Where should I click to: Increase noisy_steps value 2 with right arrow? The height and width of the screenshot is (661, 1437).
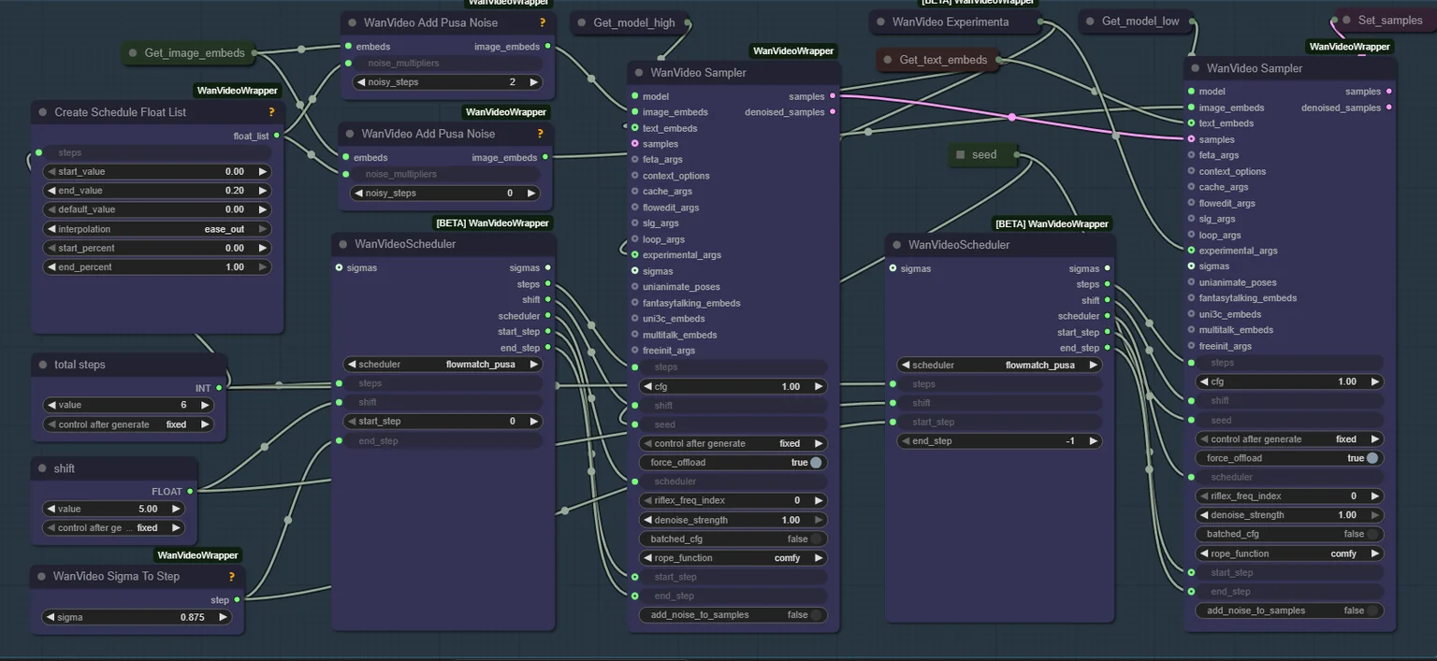tap(534, 82)
